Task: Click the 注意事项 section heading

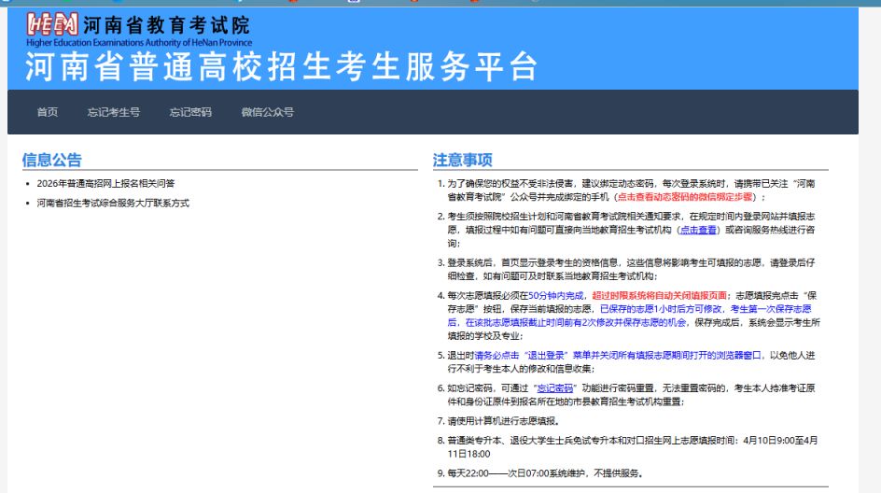Action: [462, 160]
